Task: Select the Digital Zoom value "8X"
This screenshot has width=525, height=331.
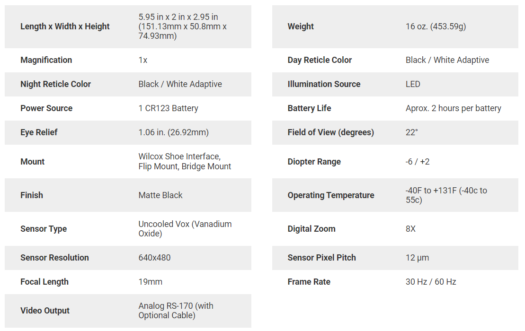Action: (x=410, y=229)
